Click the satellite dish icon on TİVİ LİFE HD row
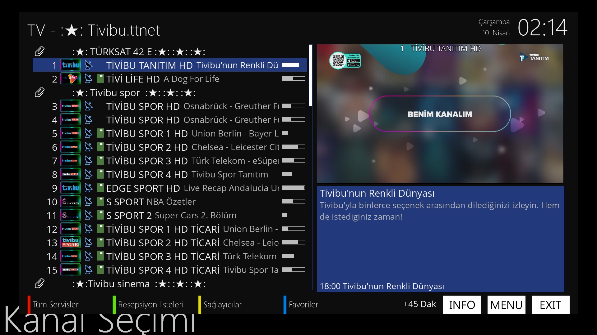 click(89, 79)
